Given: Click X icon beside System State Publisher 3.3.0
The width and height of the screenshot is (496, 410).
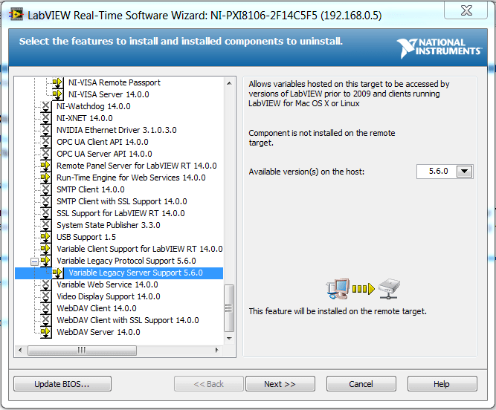Looking at the screenshot, I should [x=46, y=225].
